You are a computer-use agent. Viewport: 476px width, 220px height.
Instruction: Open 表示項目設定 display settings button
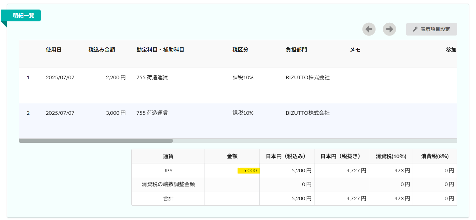pyautogui.click(x=431, y=29)
